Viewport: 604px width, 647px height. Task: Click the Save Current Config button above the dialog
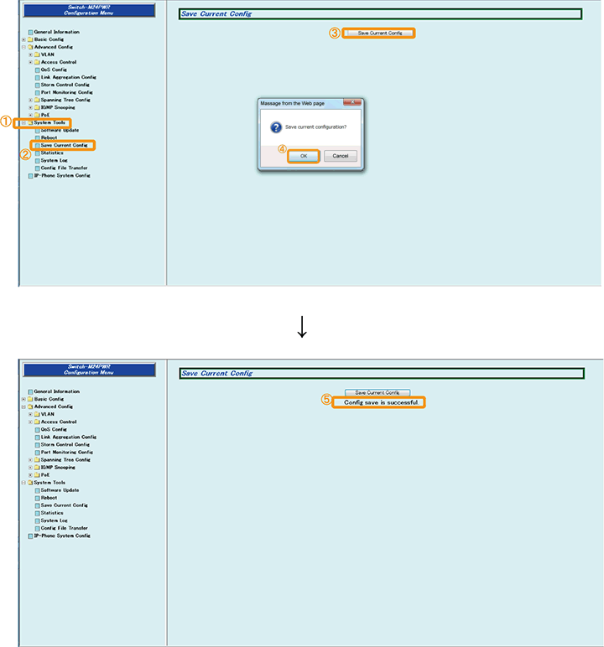379,33
